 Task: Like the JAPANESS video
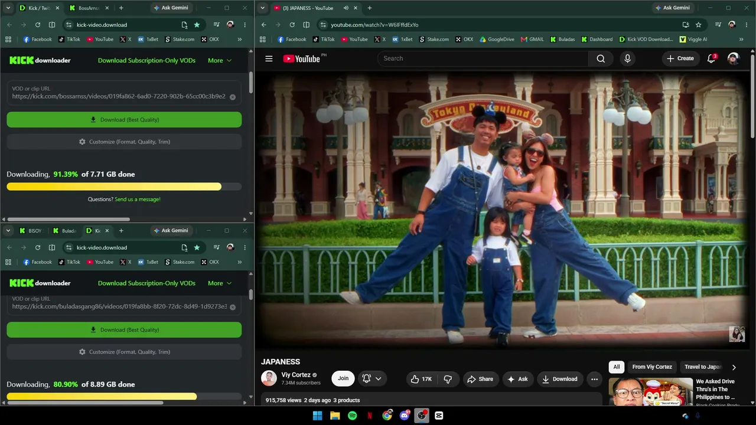coord(422,379)
